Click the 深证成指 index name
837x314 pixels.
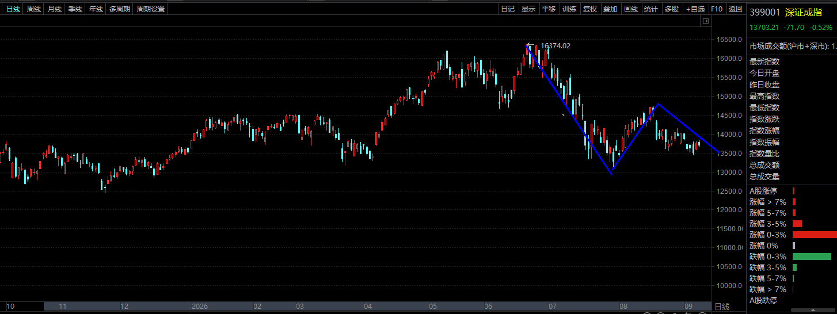(x=804, y=12)
